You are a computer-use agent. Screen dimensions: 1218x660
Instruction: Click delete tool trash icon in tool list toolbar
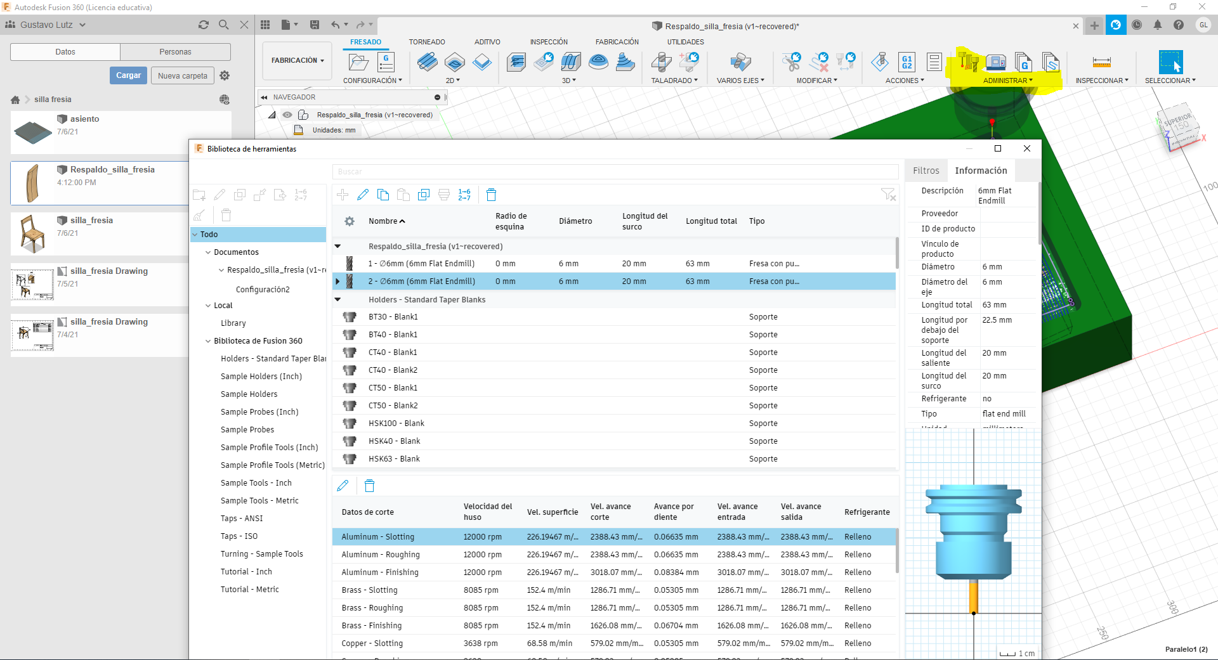491,195
